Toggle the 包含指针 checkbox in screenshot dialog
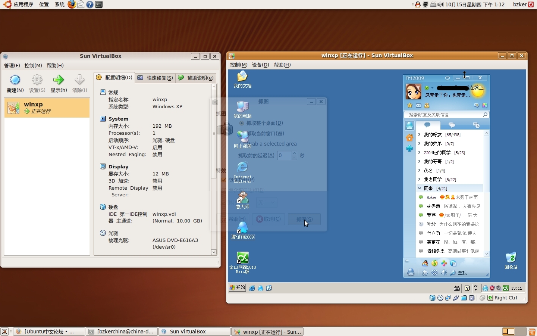This screenshot has width=537, height=336. click(x=224, y=180)
